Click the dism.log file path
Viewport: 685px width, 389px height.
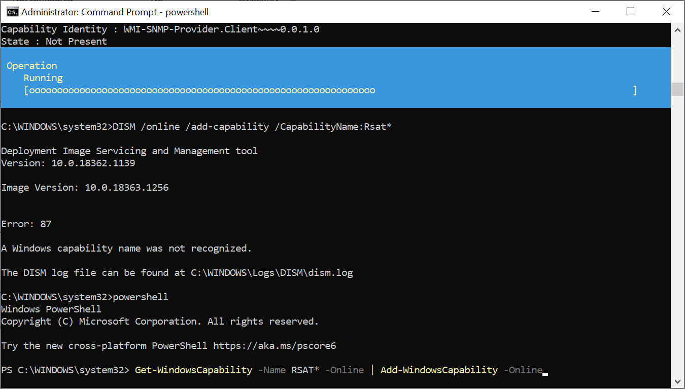271,273
